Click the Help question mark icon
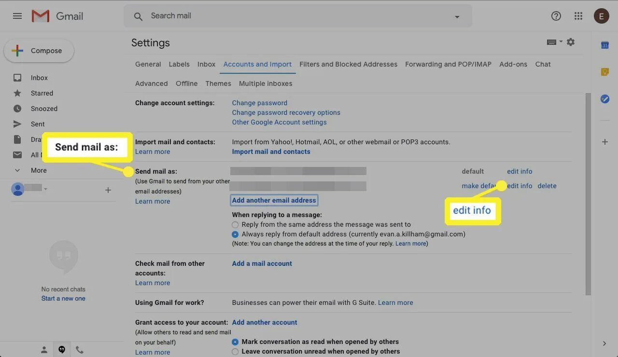Viewport: 618px width, 357px height. (556, 16)
